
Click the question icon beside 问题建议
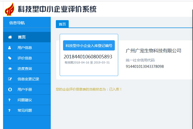pyautogui.click(x=9, y=100)
